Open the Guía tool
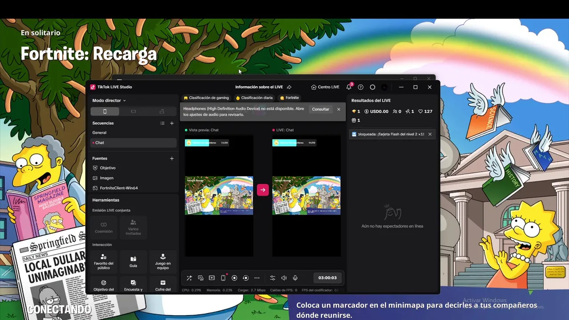 point(133,262)
